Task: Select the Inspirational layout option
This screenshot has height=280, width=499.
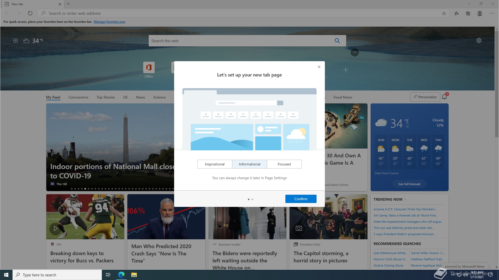Action: tap(215, 164)
